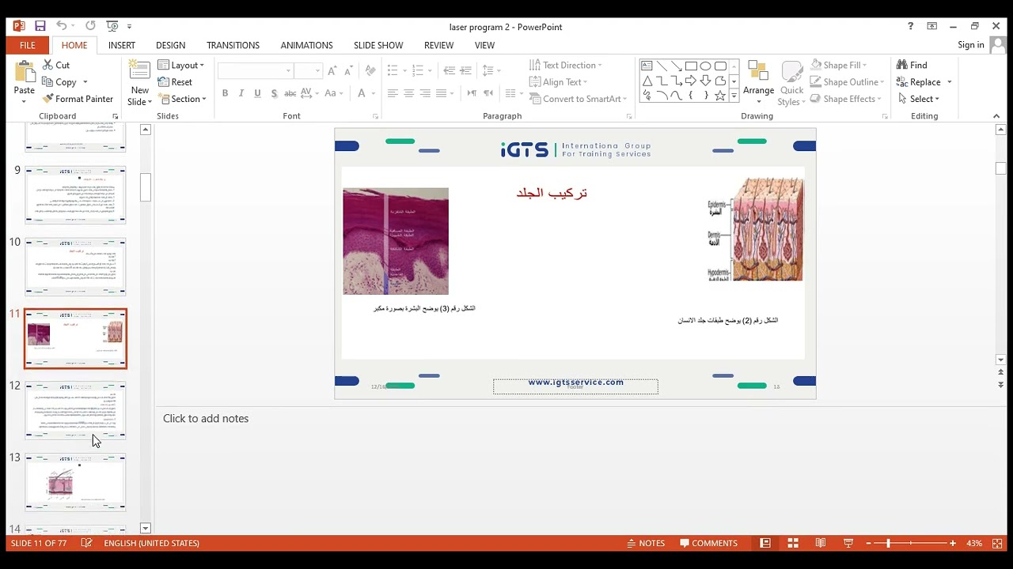Image resolution: width=1013 pixels, height=569 pixels.
Task: Select slide 12 thumbnail
Action: [x=75, y=410]
